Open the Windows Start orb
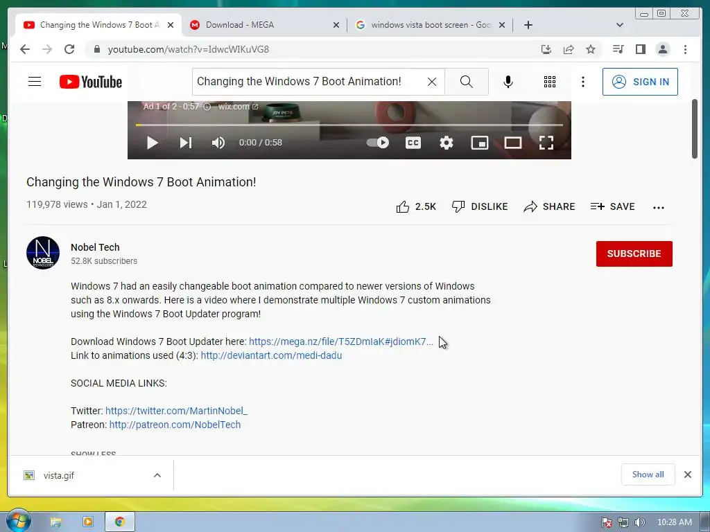This screenshot has height=532, width=710. click(x=18, y=521)
